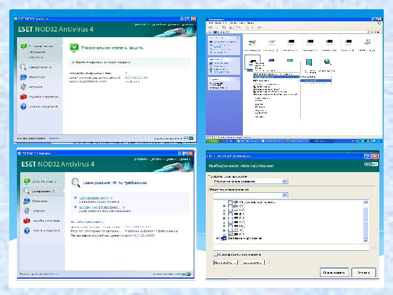The height and width of the screenshot is (295, 393).
Task: Open the "Файл" menu in the Explorer menu bar
Action: [211, 23]
